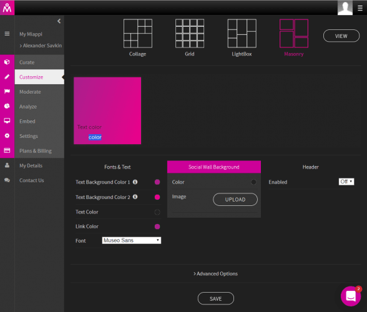Choose the Grid layout icon
The image size is (367, 312).
(x=190, y=34)
